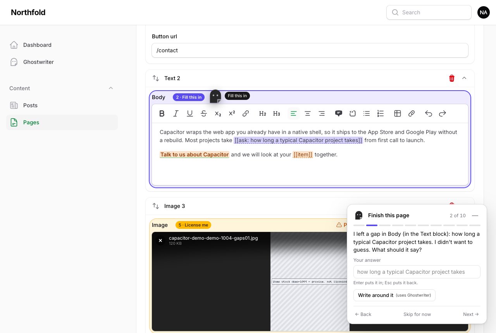Go Back in Finish this page panel
The height and width of the screenshot is (333, 496).
[363, 314]
